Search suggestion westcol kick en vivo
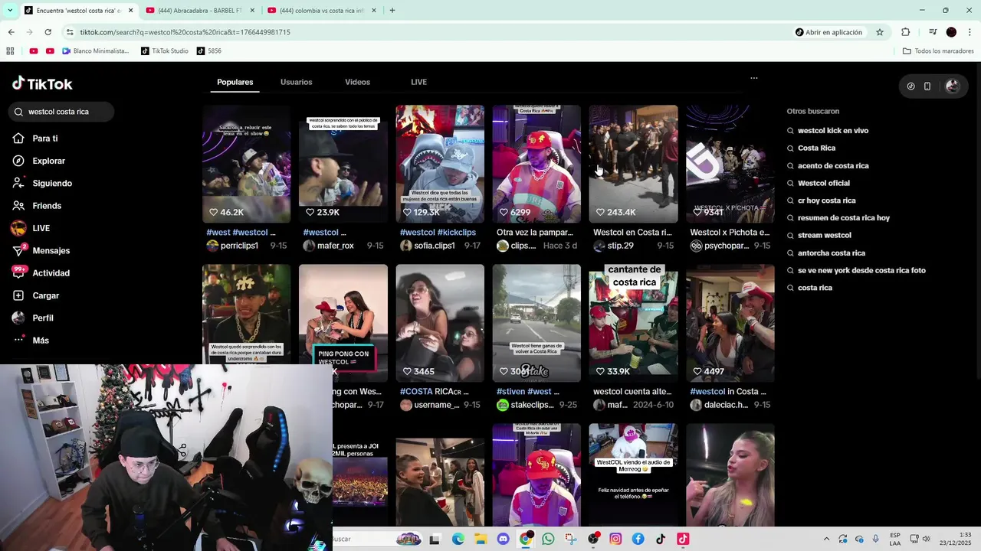 (x=833, y=131)
